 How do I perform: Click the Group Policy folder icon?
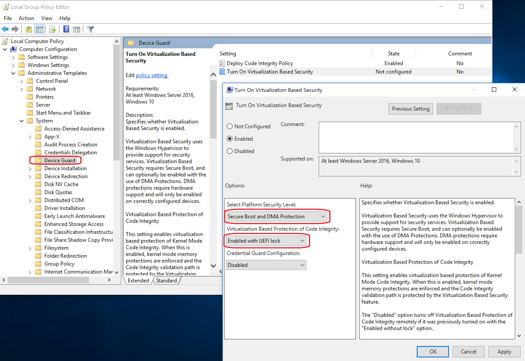(38, 264)
